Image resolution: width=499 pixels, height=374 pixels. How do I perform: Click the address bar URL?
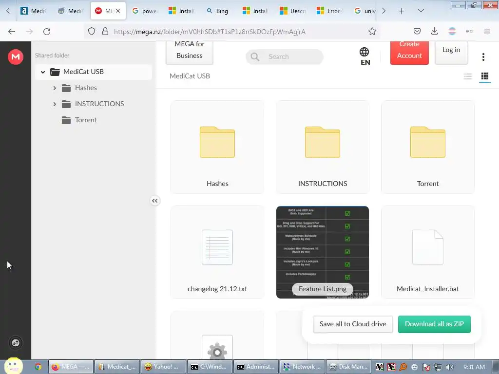(210, 32)
